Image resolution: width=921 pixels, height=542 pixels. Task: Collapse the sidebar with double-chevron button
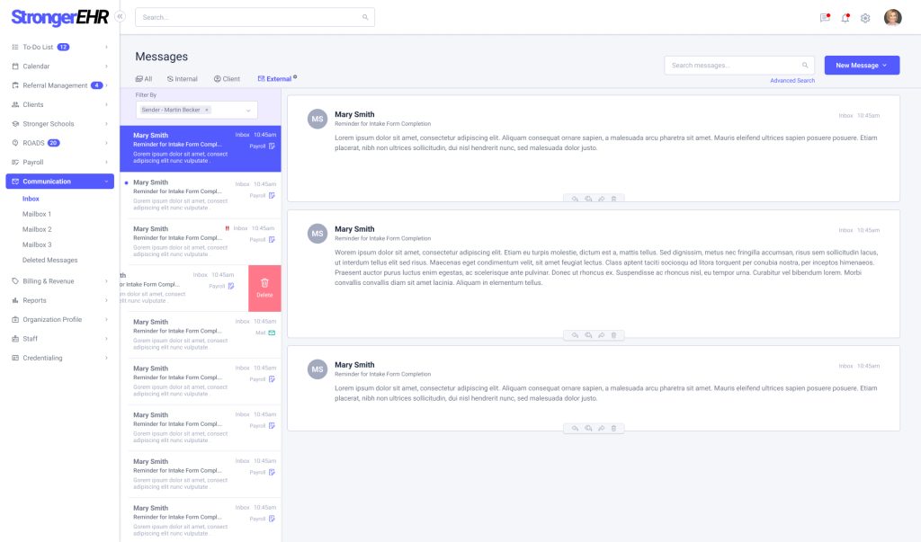click(120, 16)
